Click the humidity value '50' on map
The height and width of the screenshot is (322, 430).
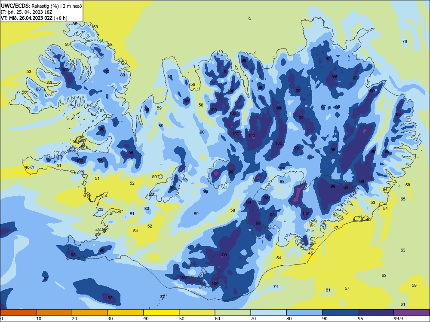154,176
